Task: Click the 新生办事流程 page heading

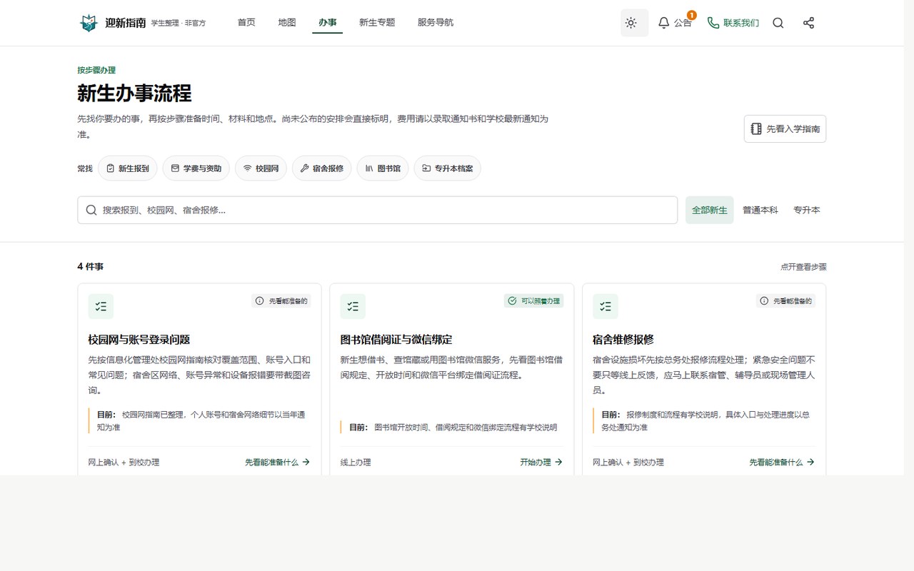Action: click(134, 94)
